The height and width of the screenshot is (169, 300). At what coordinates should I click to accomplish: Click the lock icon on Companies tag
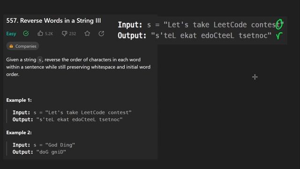[x=11, y=46]
